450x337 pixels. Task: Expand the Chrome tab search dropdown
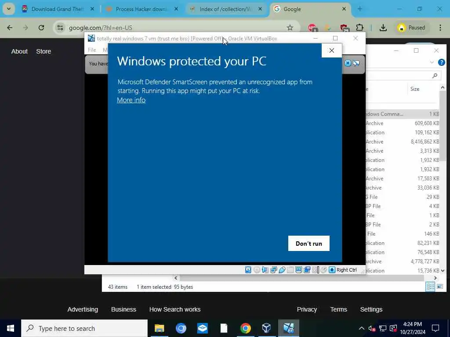pyautogui.click(x=9, y=9)
